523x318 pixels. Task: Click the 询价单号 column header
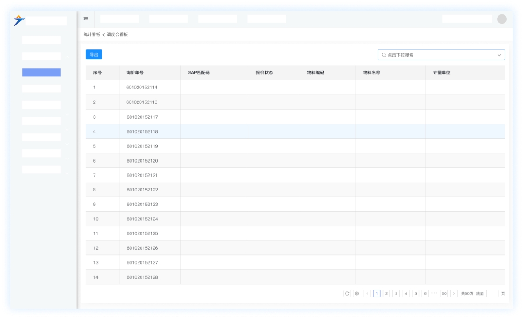click(x=135, y=73)
